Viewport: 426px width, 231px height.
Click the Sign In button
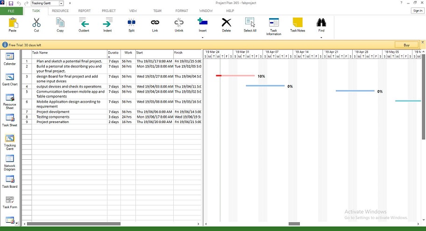coord(418,11)
